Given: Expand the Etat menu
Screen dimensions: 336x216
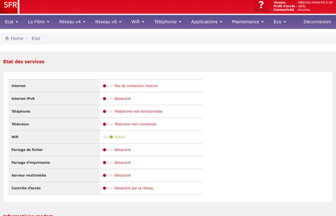Looking at the screenshot, I should coord(11,22).
